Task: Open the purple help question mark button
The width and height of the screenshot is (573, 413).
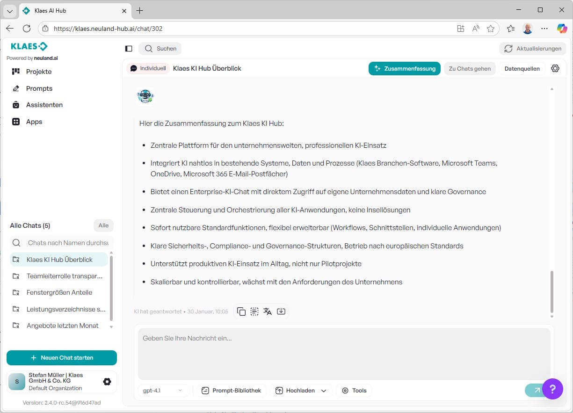Action: 552,389
